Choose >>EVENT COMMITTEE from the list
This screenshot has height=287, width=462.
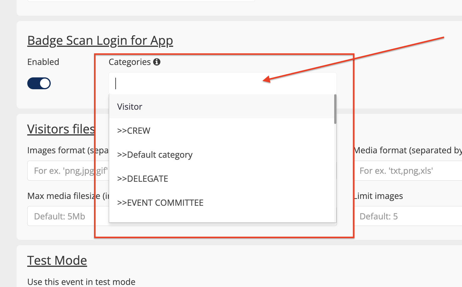(160, 203)
